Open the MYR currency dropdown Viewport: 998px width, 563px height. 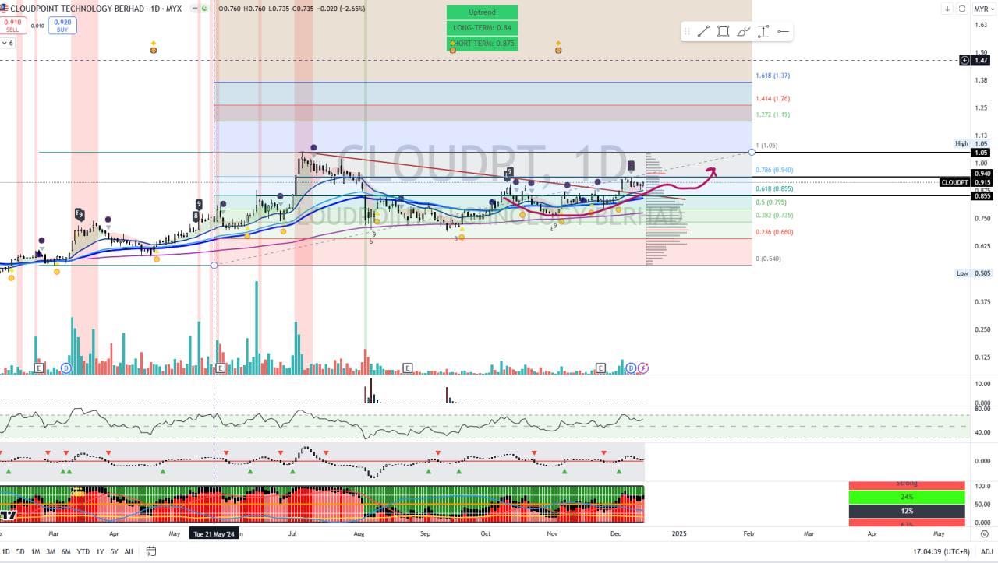[982, 9]
